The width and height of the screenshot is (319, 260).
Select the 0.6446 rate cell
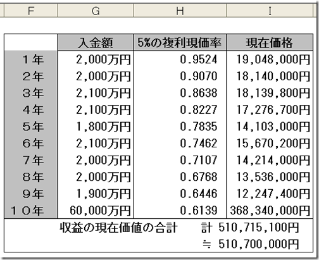point(180,194)
